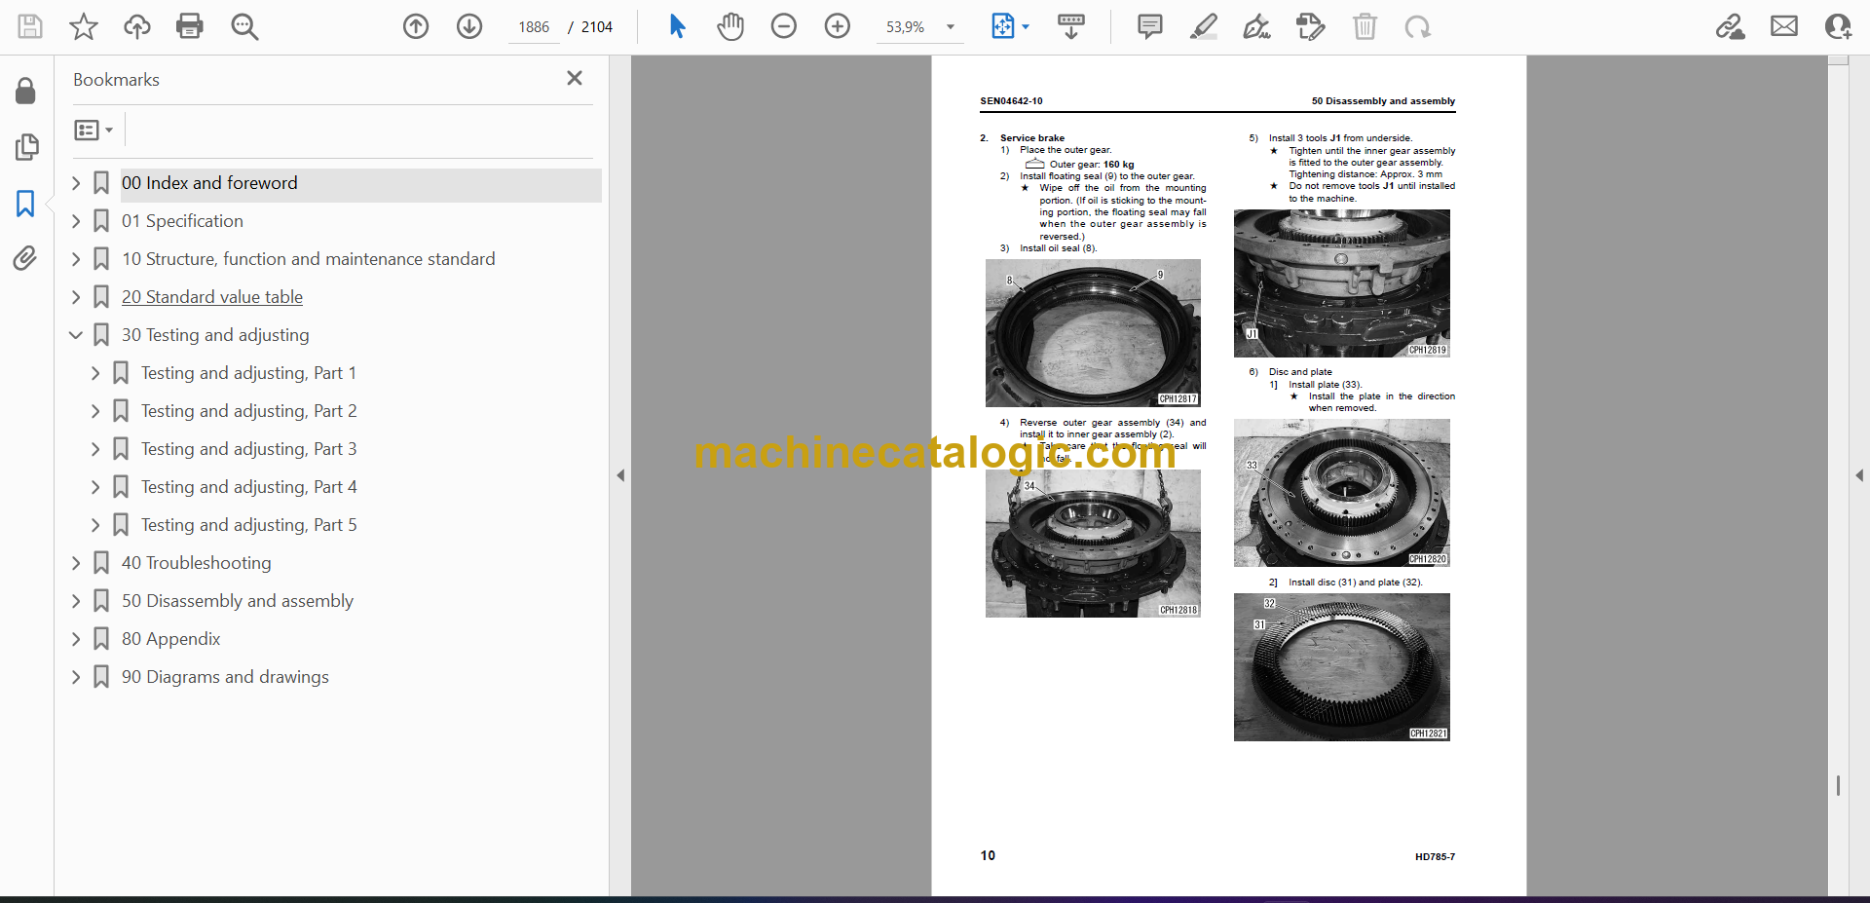Click the lock security sidebar icon
This screenshot has height=903, width=1870.
point(26,91)
